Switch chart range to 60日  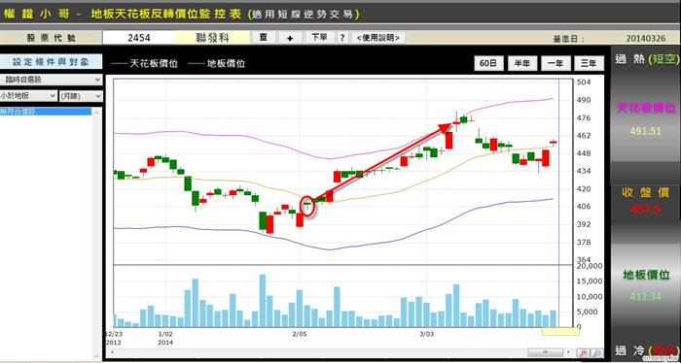(488, 63)
